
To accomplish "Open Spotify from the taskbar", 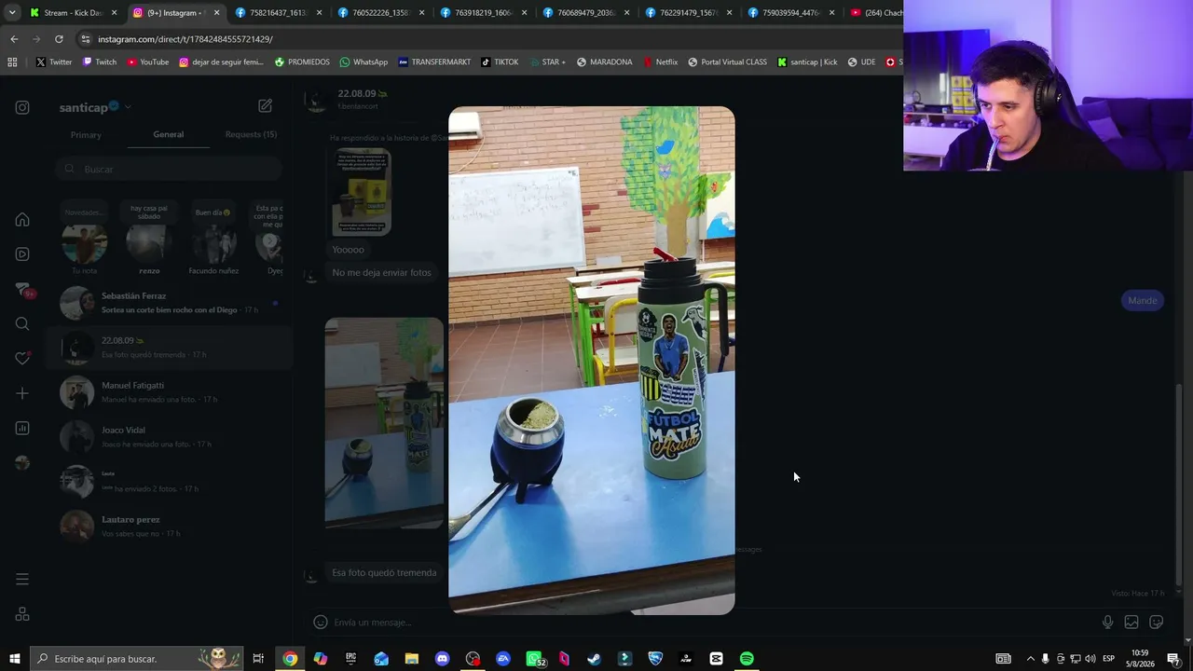I will point(747,659).
